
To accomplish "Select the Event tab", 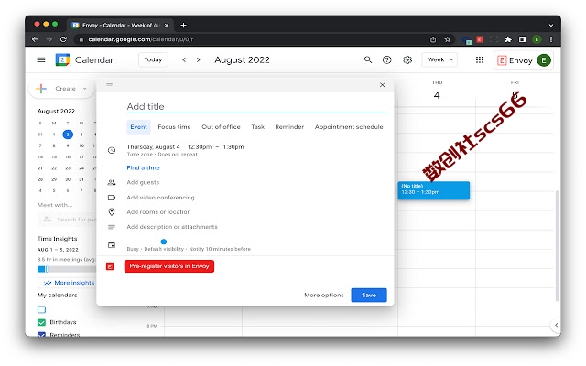I will point(138,127).
